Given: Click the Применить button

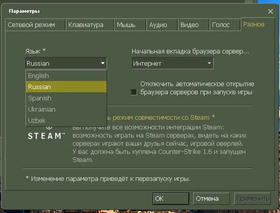Looking at the screenshot, I should (252, 198).
